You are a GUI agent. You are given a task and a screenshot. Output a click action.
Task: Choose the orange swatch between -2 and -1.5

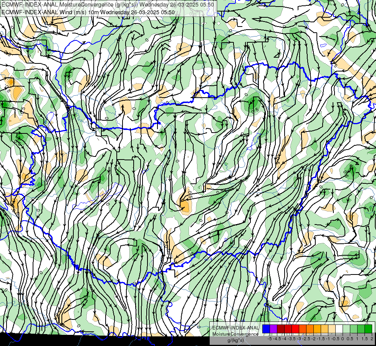[310, 329]
